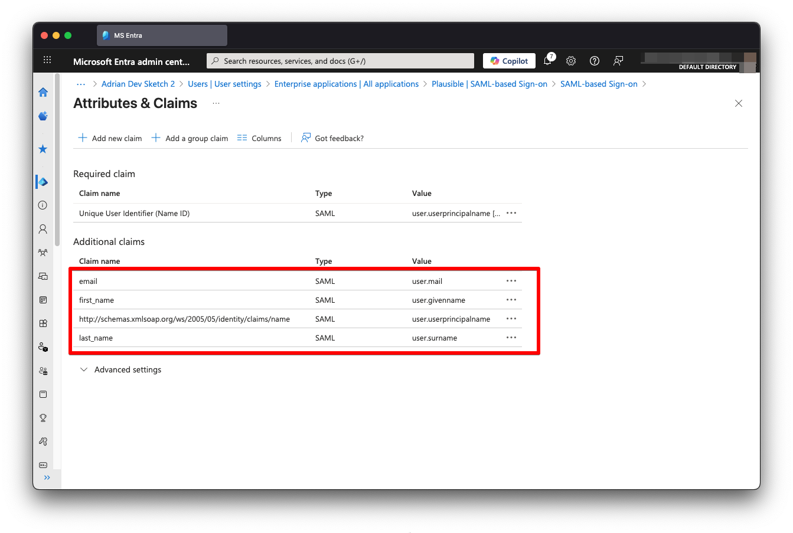Open the breadcrumb ellipsis for hidden paths

(81, 84)
